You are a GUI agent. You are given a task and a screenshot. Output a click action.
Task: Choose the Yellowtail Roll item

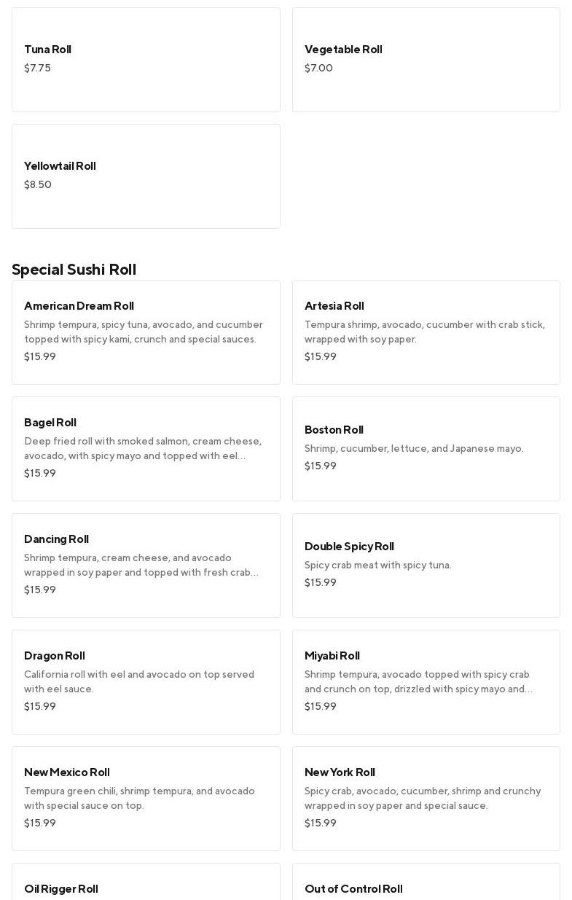tap(146, 176)
